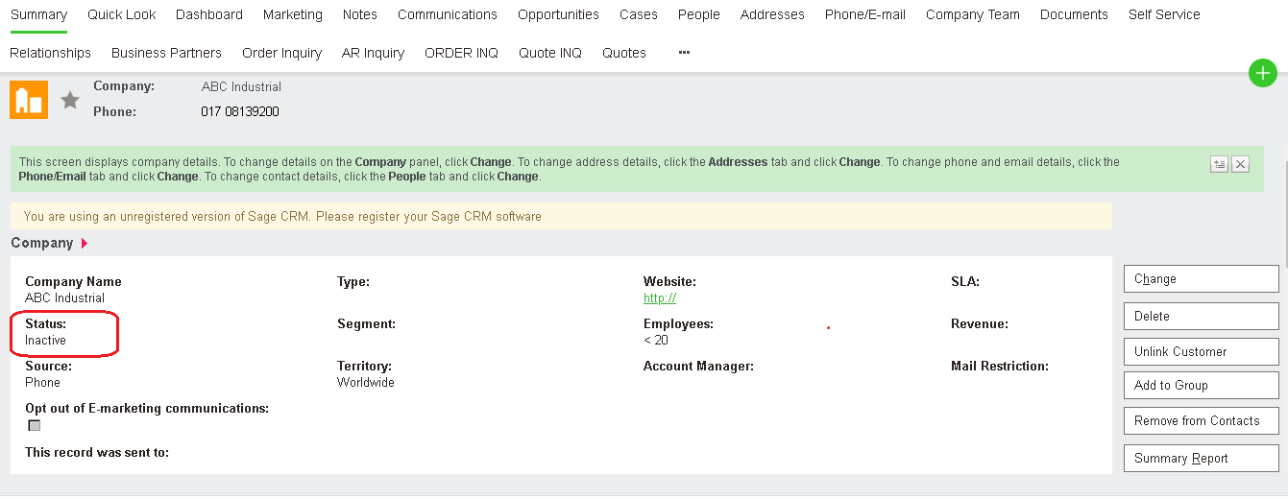Image resolution: width=1288 pixels, height=499 pixels.
Task: Click the Worldwide territory value
Action: point(366,383)
